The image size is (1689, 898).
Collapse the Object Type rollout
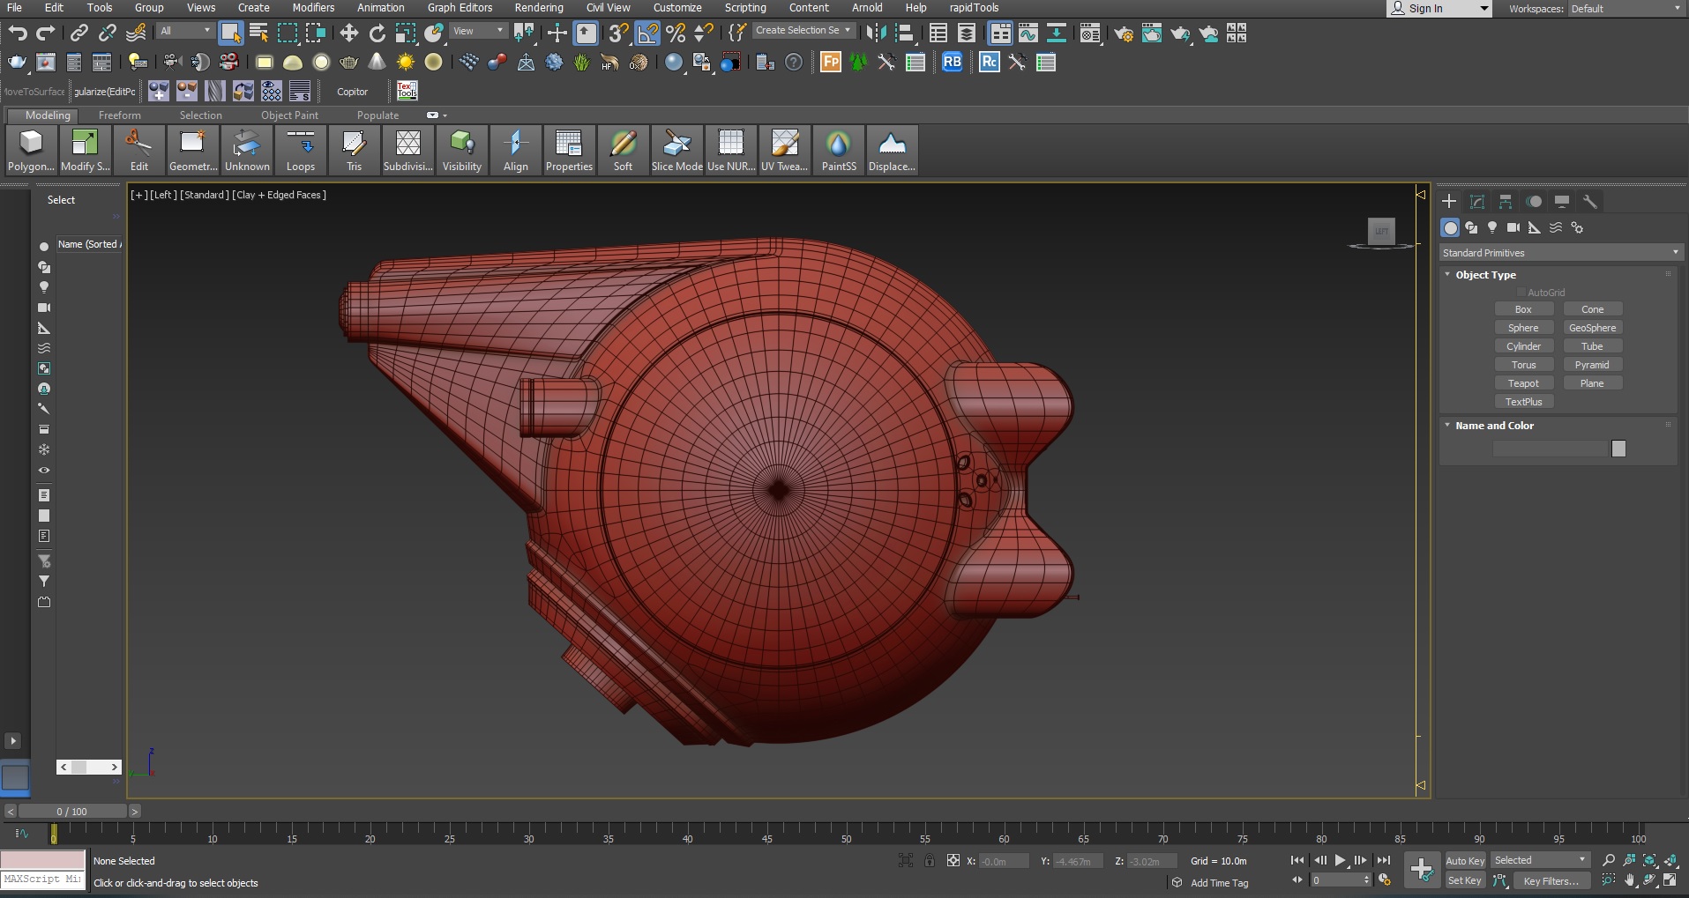(1448, 275)
